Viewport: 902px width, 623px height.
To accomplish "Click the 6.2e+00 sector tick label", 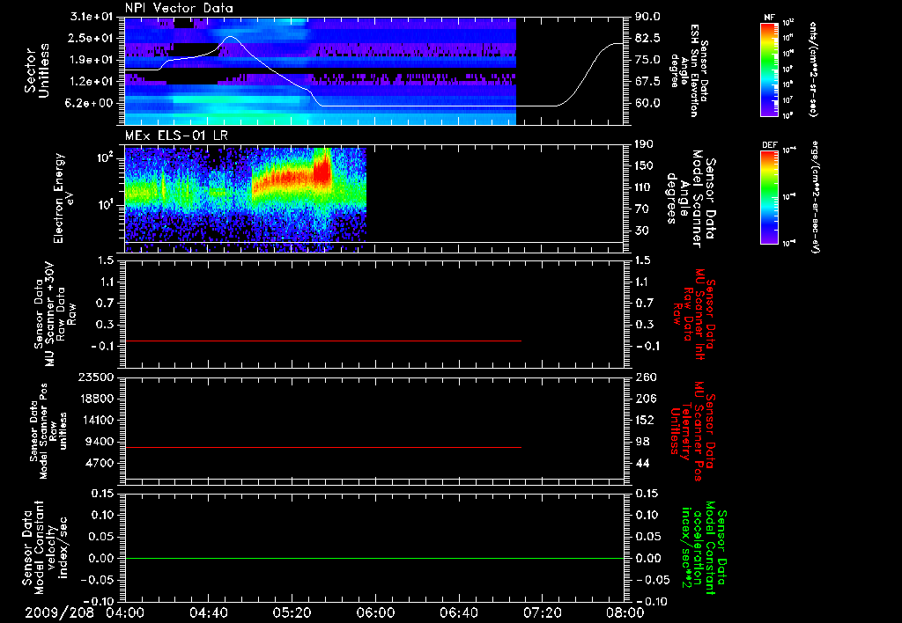I will [91, 103].
